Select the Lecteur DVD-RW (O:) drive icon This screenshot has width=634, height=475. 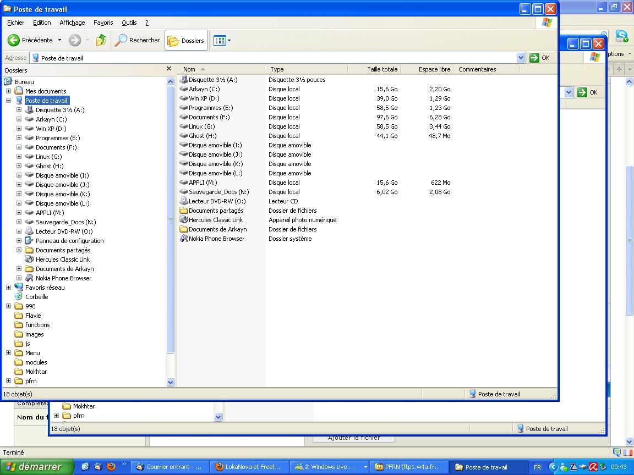[184, 201]
